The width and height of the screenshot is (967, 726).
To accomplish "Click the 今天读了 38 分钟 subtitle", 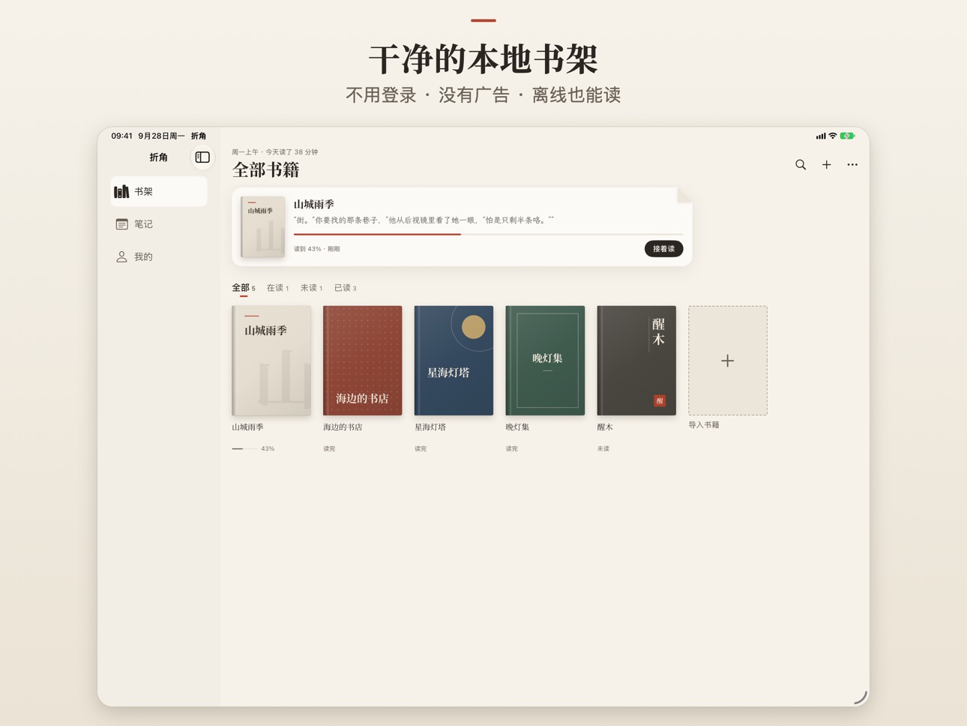I will [292, 151].
